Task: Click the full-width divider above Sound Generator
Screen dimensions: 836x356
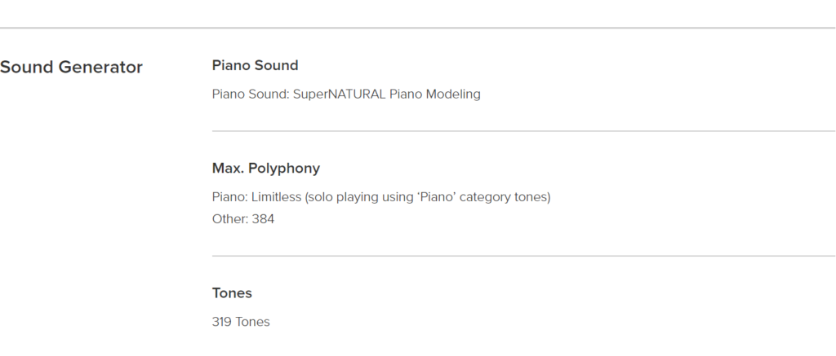Action: (x=418, y=28)
